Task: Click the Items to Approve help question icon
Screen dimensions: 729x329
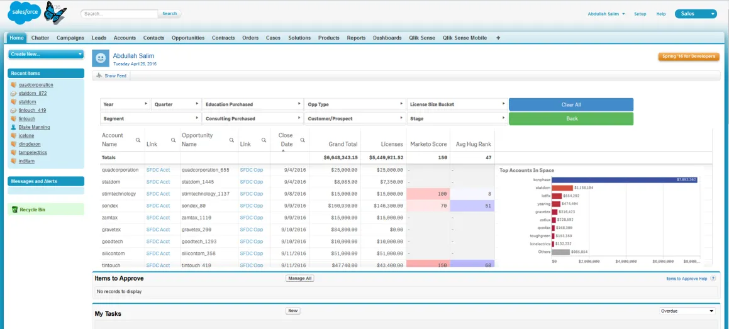Action: click(713, 278)
